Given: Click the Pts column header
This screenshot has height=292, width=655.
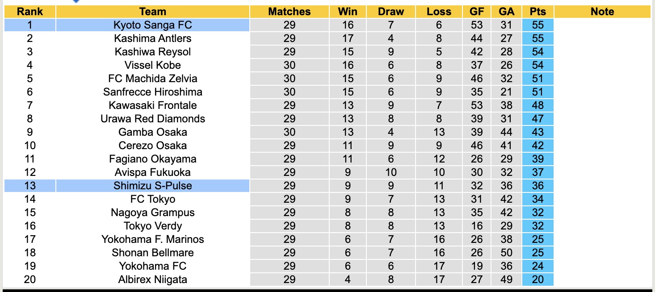Looking at the screenshot, I should 537,12.
